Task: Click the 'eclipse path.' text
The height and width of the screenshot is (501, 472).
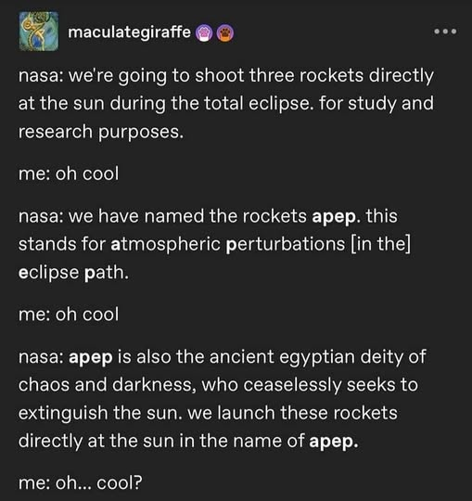Action: point(73,273)
